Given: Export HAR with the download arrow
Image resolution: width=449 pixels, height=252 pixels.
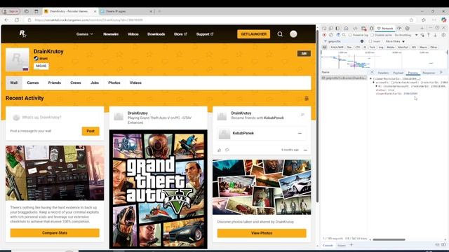Looking at the screenshot, I should coord(435,35).
